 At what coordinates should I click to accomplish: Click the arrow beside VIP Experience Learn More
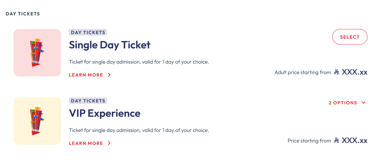pos(109,143)
